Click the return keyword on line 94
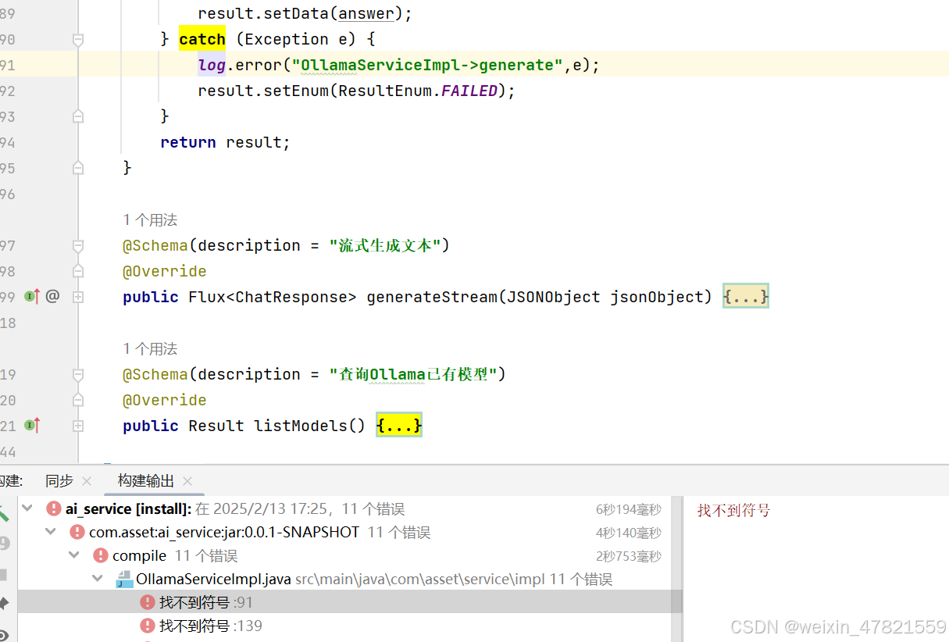The image size is (949, 642). pyautogui.click(x=188, y=142)
